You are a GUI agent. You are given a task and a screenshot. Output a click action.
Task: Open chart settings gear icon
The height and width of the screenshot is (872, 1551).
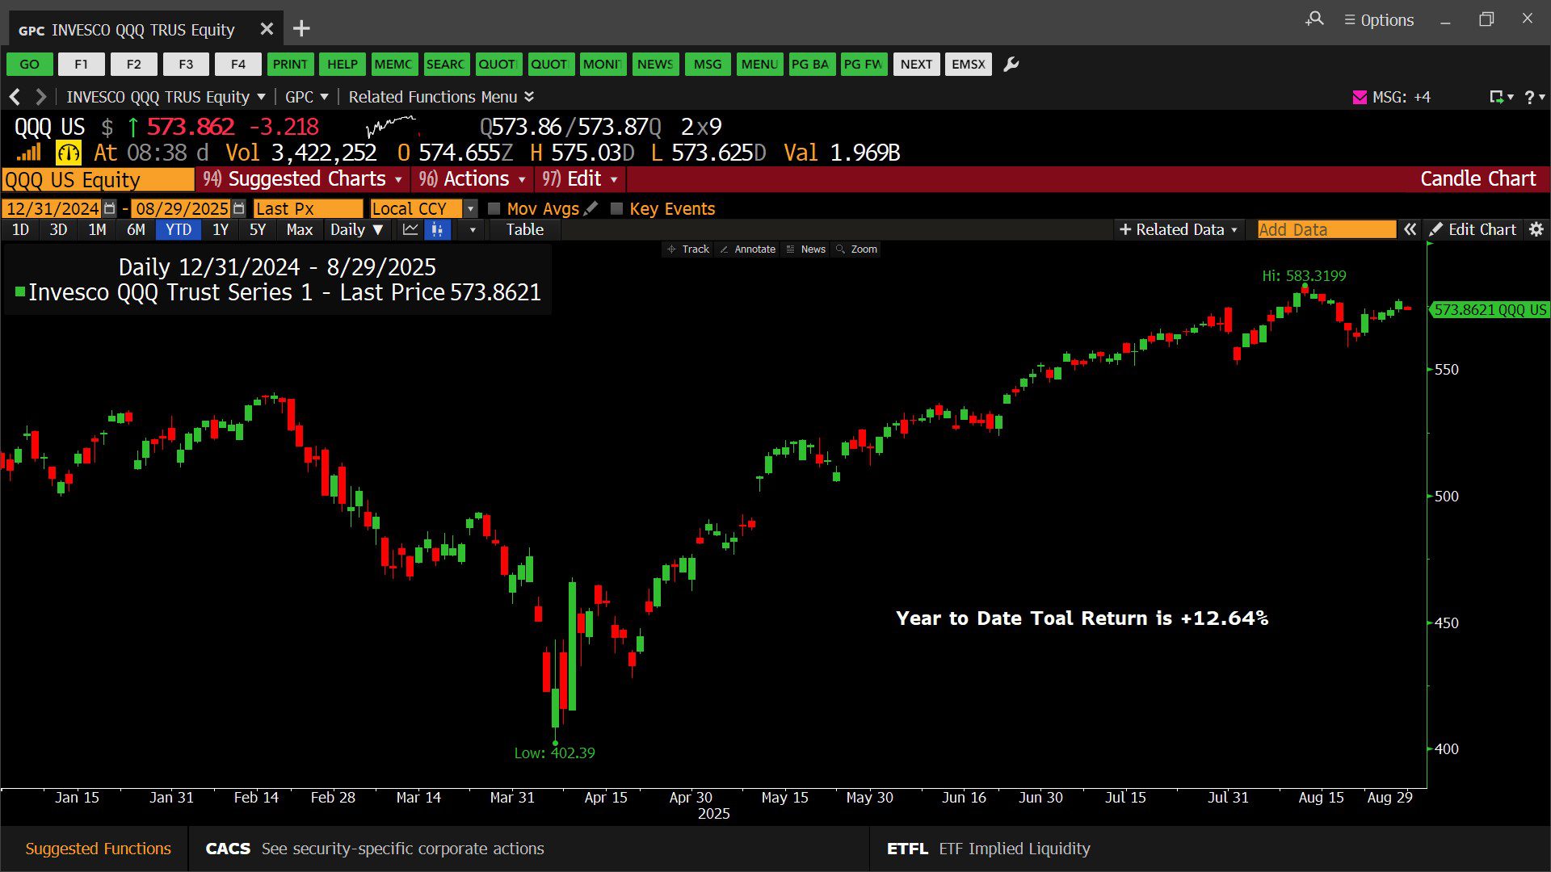pos(1536,230)
